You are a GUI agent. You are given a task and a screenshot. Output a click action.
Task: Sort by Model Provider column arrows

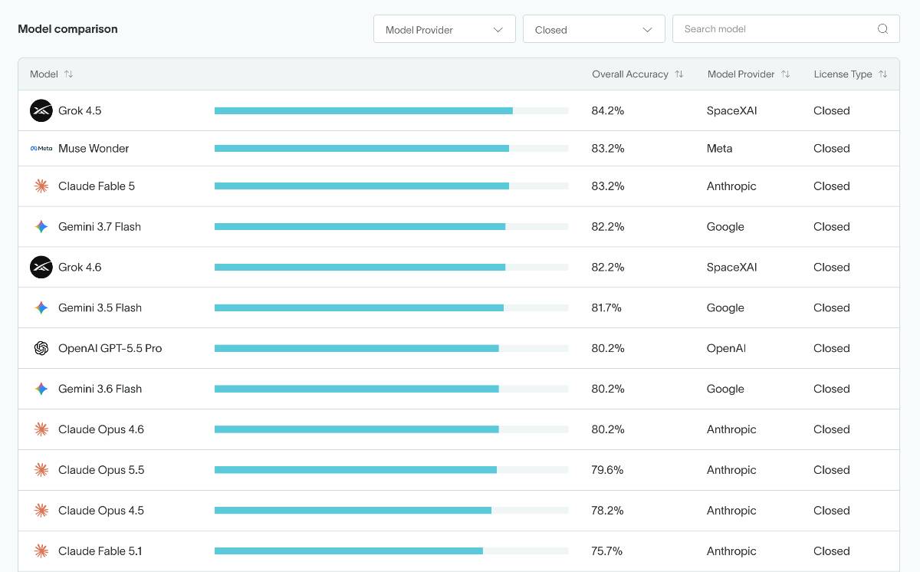[785, 74]
